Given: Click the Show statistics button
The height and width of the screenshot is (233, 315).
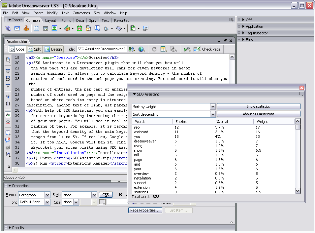Looking at the screenshot, I should (x=258, y=106).
